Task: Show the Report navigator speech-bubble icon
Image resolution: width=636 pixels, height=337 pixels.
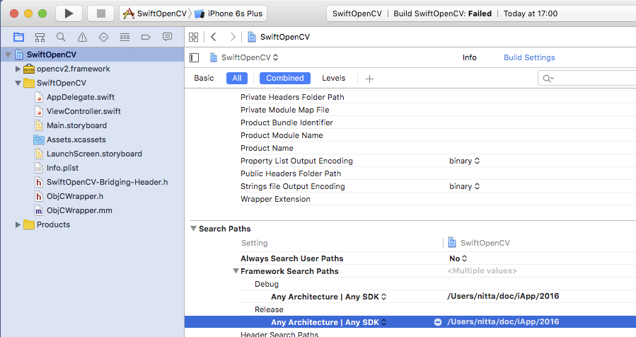Action: click(167, 37)
